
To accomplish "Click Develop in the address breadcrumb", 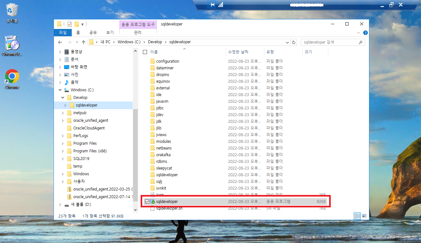I will [155, 42].
